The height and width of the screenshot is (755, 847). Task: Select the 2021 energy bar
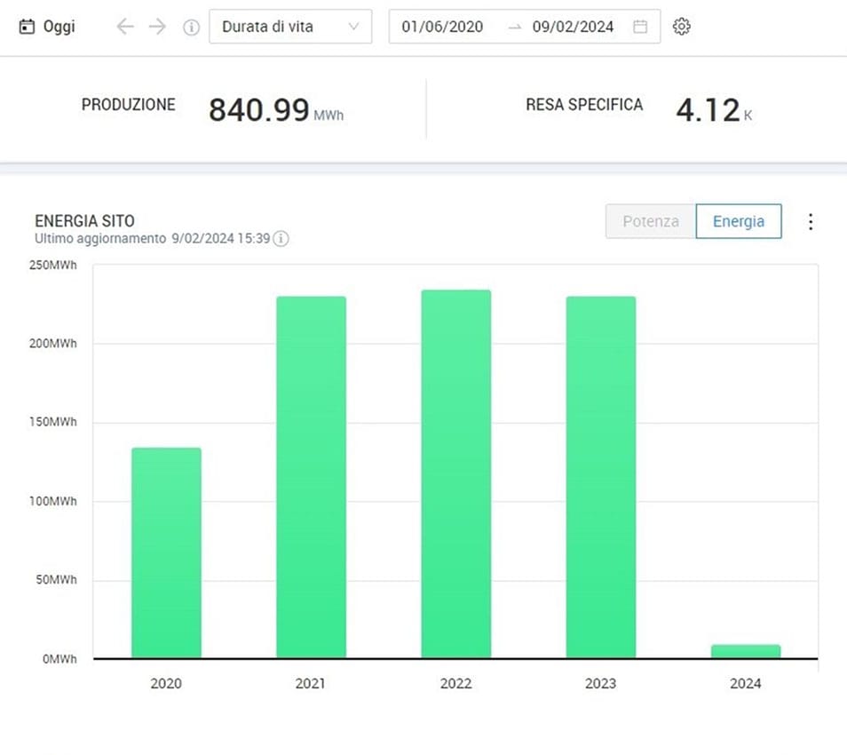point(311,477)
